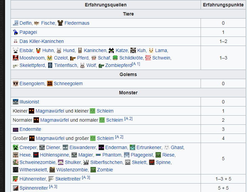Screen dimensions: 247x192
Task: Click the Erfahrungspunkte column header
Action: (223, 5)
